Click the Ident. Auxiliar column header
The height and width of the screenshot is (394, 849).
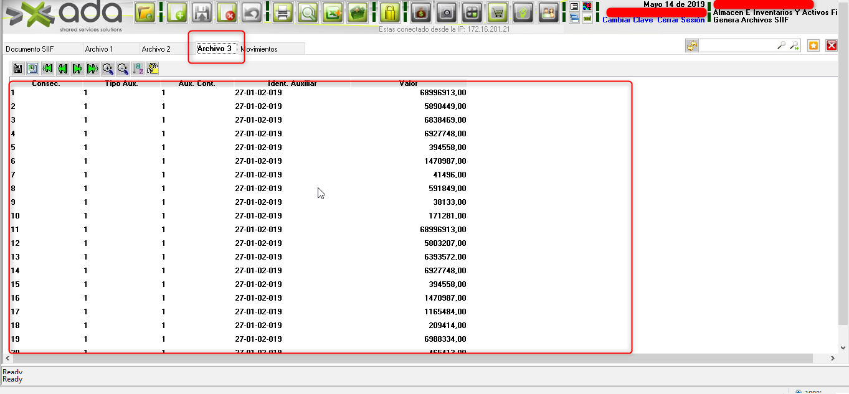[x=292, y=83]
